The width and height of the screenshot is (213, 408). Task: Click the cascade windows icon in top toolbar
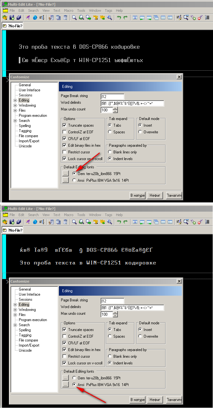156,18
